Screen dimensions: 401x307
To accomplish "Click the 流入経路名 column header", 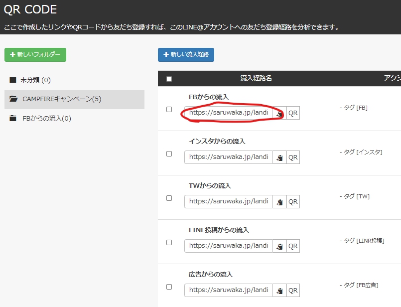I will tap(256, 78).
